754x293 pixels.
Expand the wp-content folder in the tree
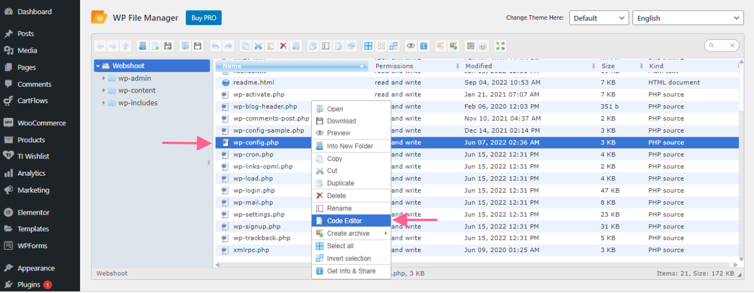[x=104, y=90]
